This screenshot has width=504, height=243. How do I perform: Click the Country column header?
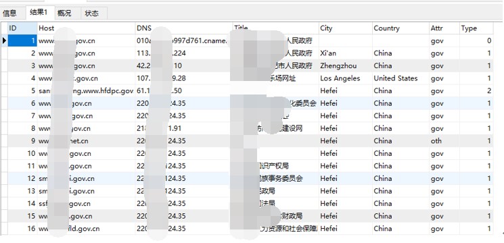coord(400,28)
